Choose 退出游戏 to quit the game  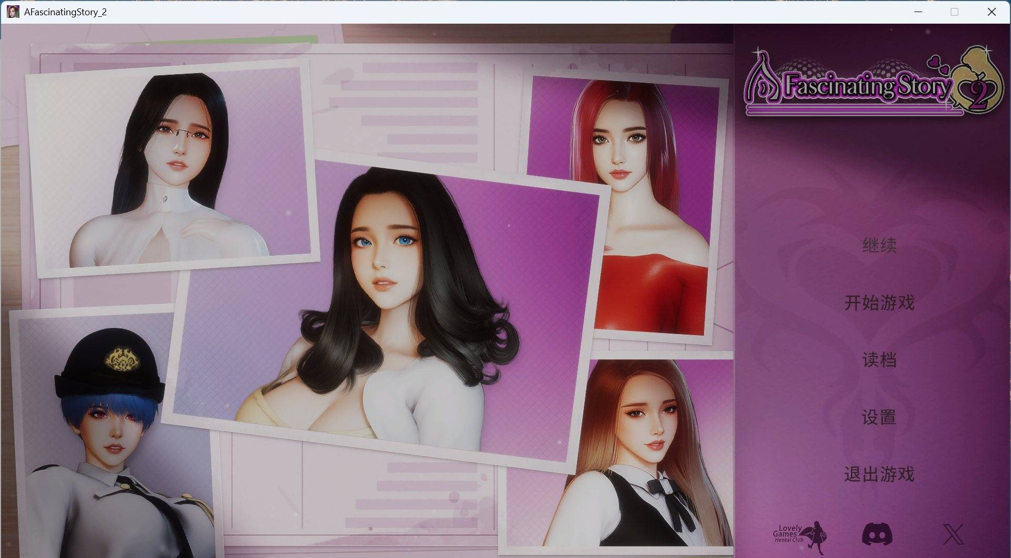[879, 474]
